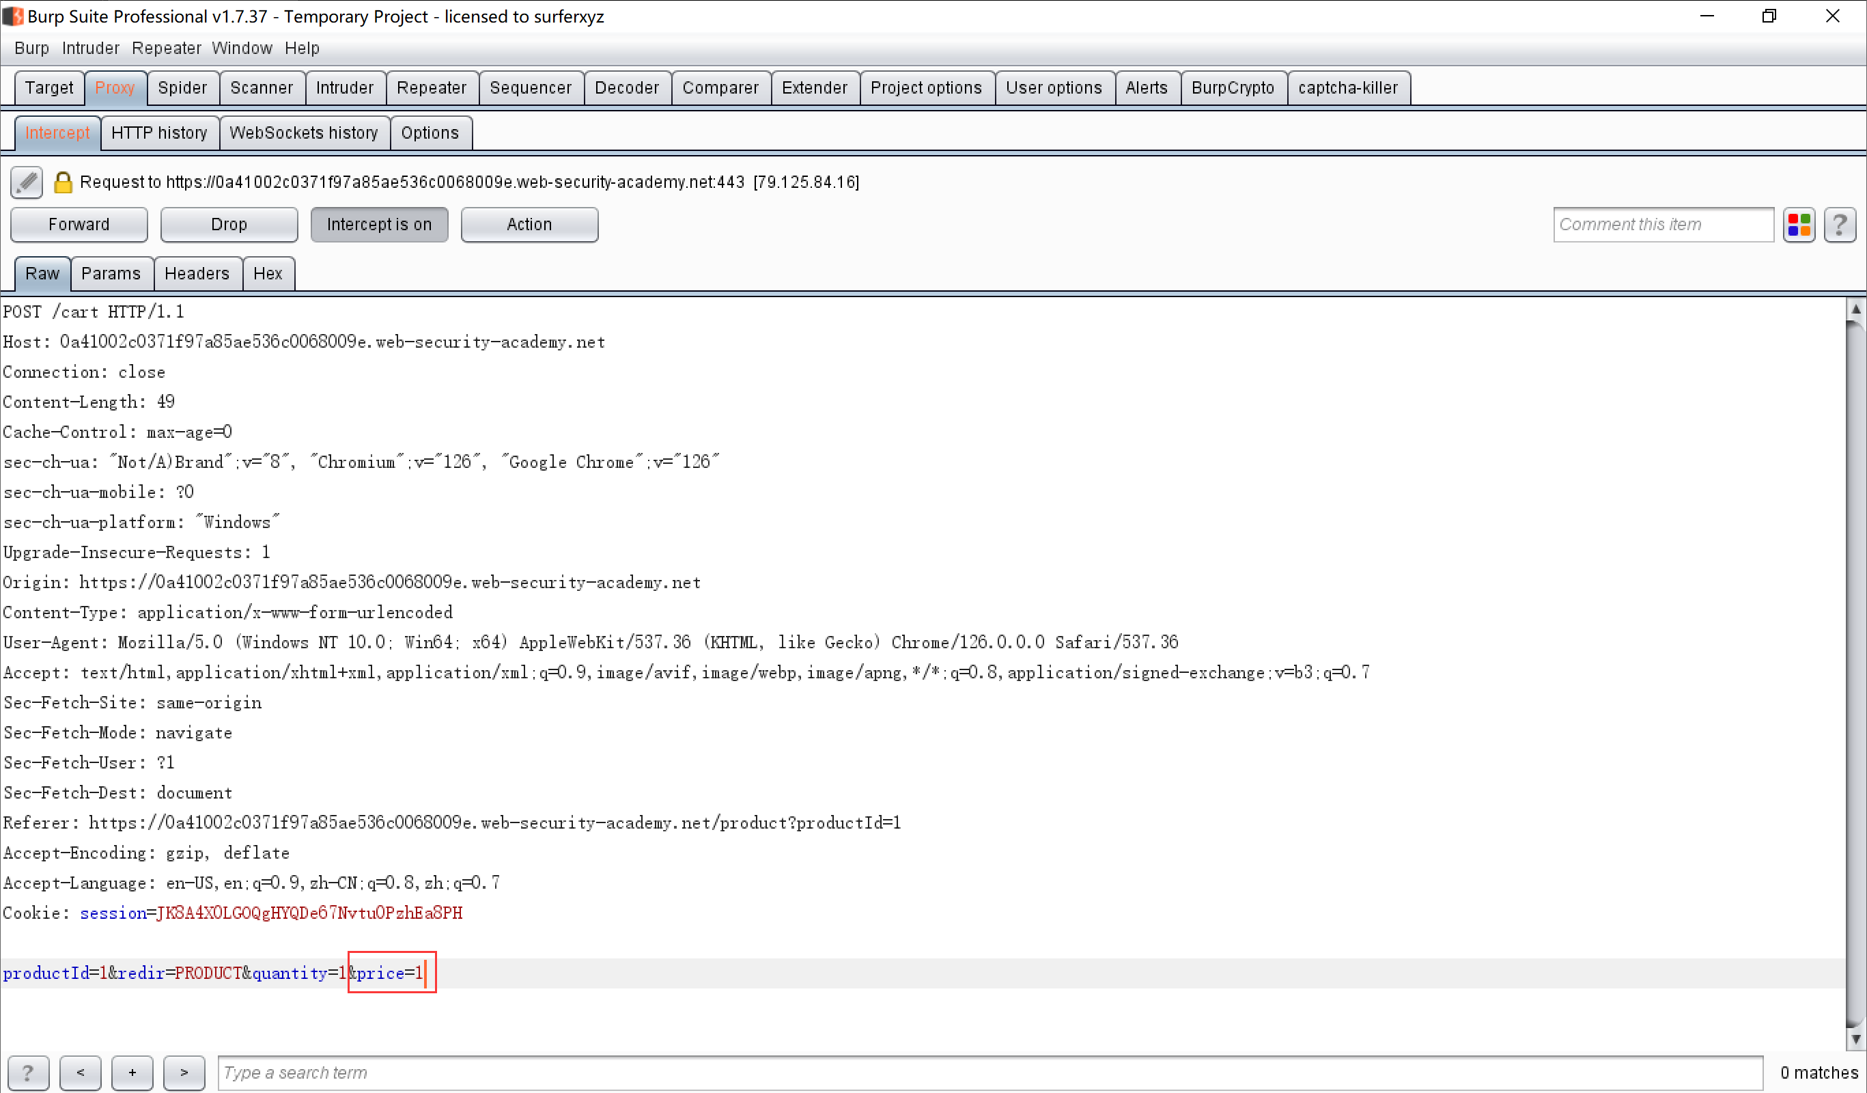Screen dimensions: 1867x1093
Task: Select the Headers tab
Action: 197,273
